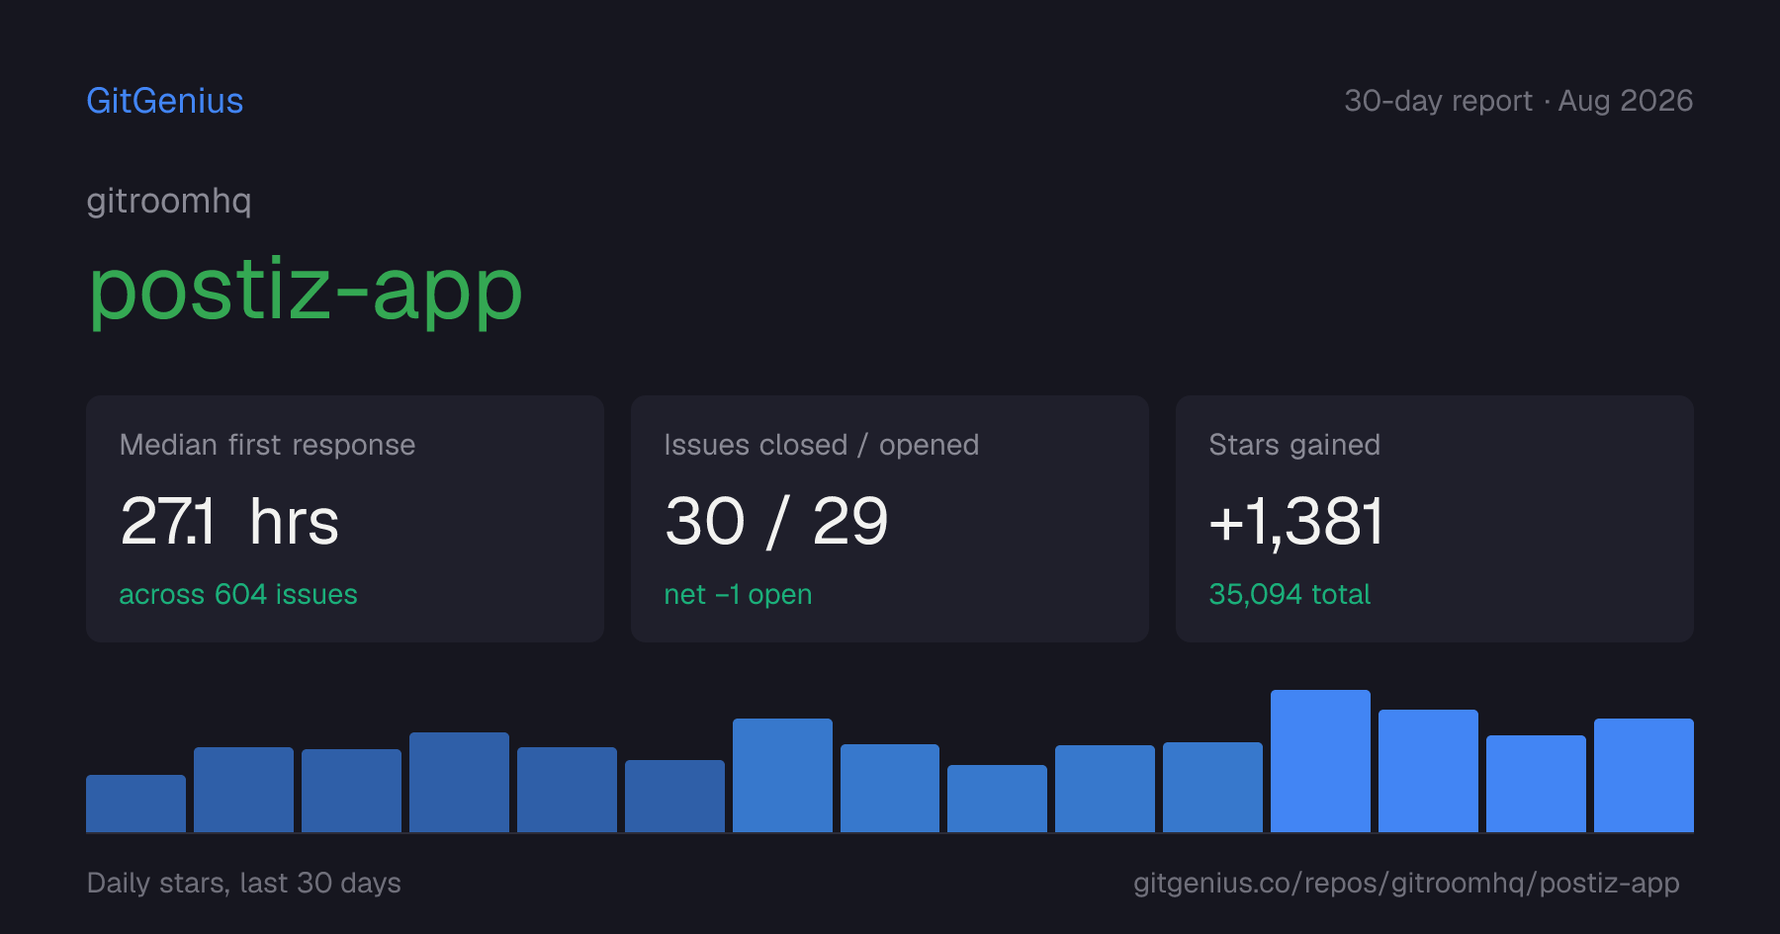Click the rightmost bar of the stars chart
This screenshot has width=1780, height=934.
(1644, 775)
